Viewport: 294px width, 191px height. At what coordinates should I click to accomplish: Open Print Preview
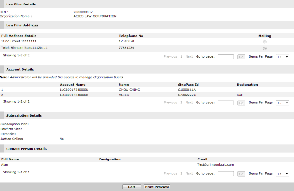click(x=157, y=187)
